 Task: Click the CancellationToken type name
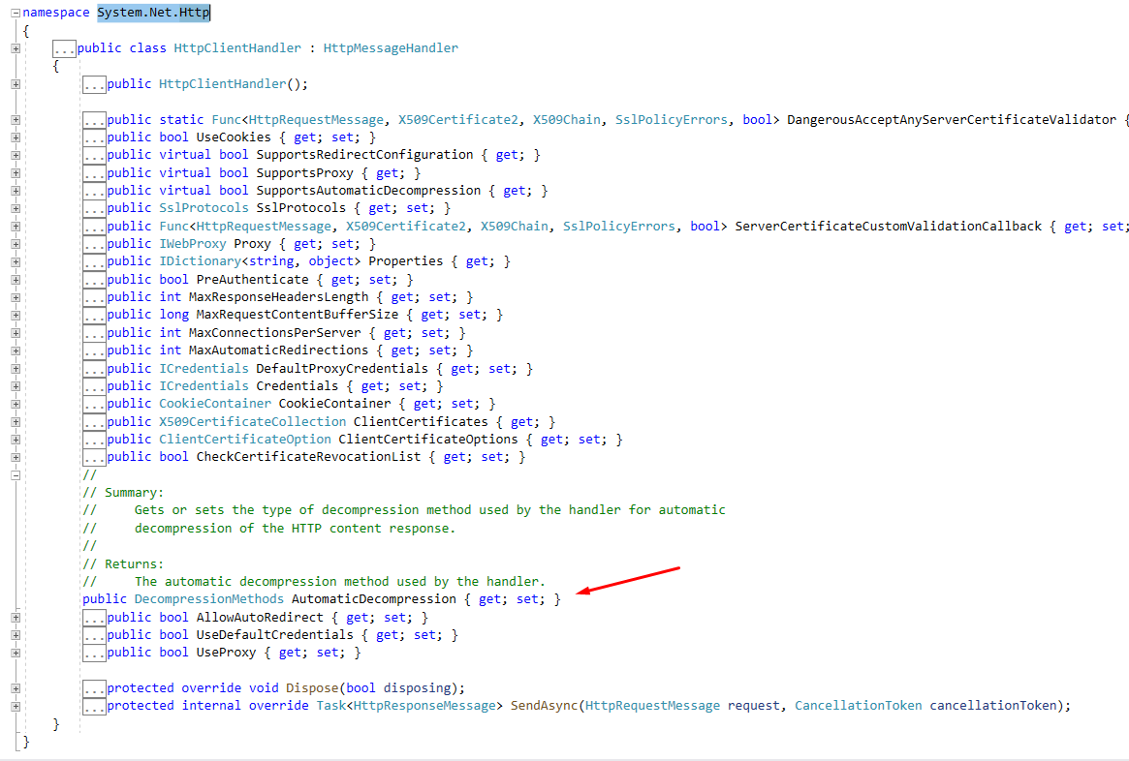tap(859, 706)
